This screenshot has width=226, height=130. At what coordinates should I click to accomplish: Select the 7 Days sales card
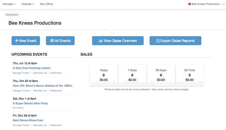coord(132,75)
